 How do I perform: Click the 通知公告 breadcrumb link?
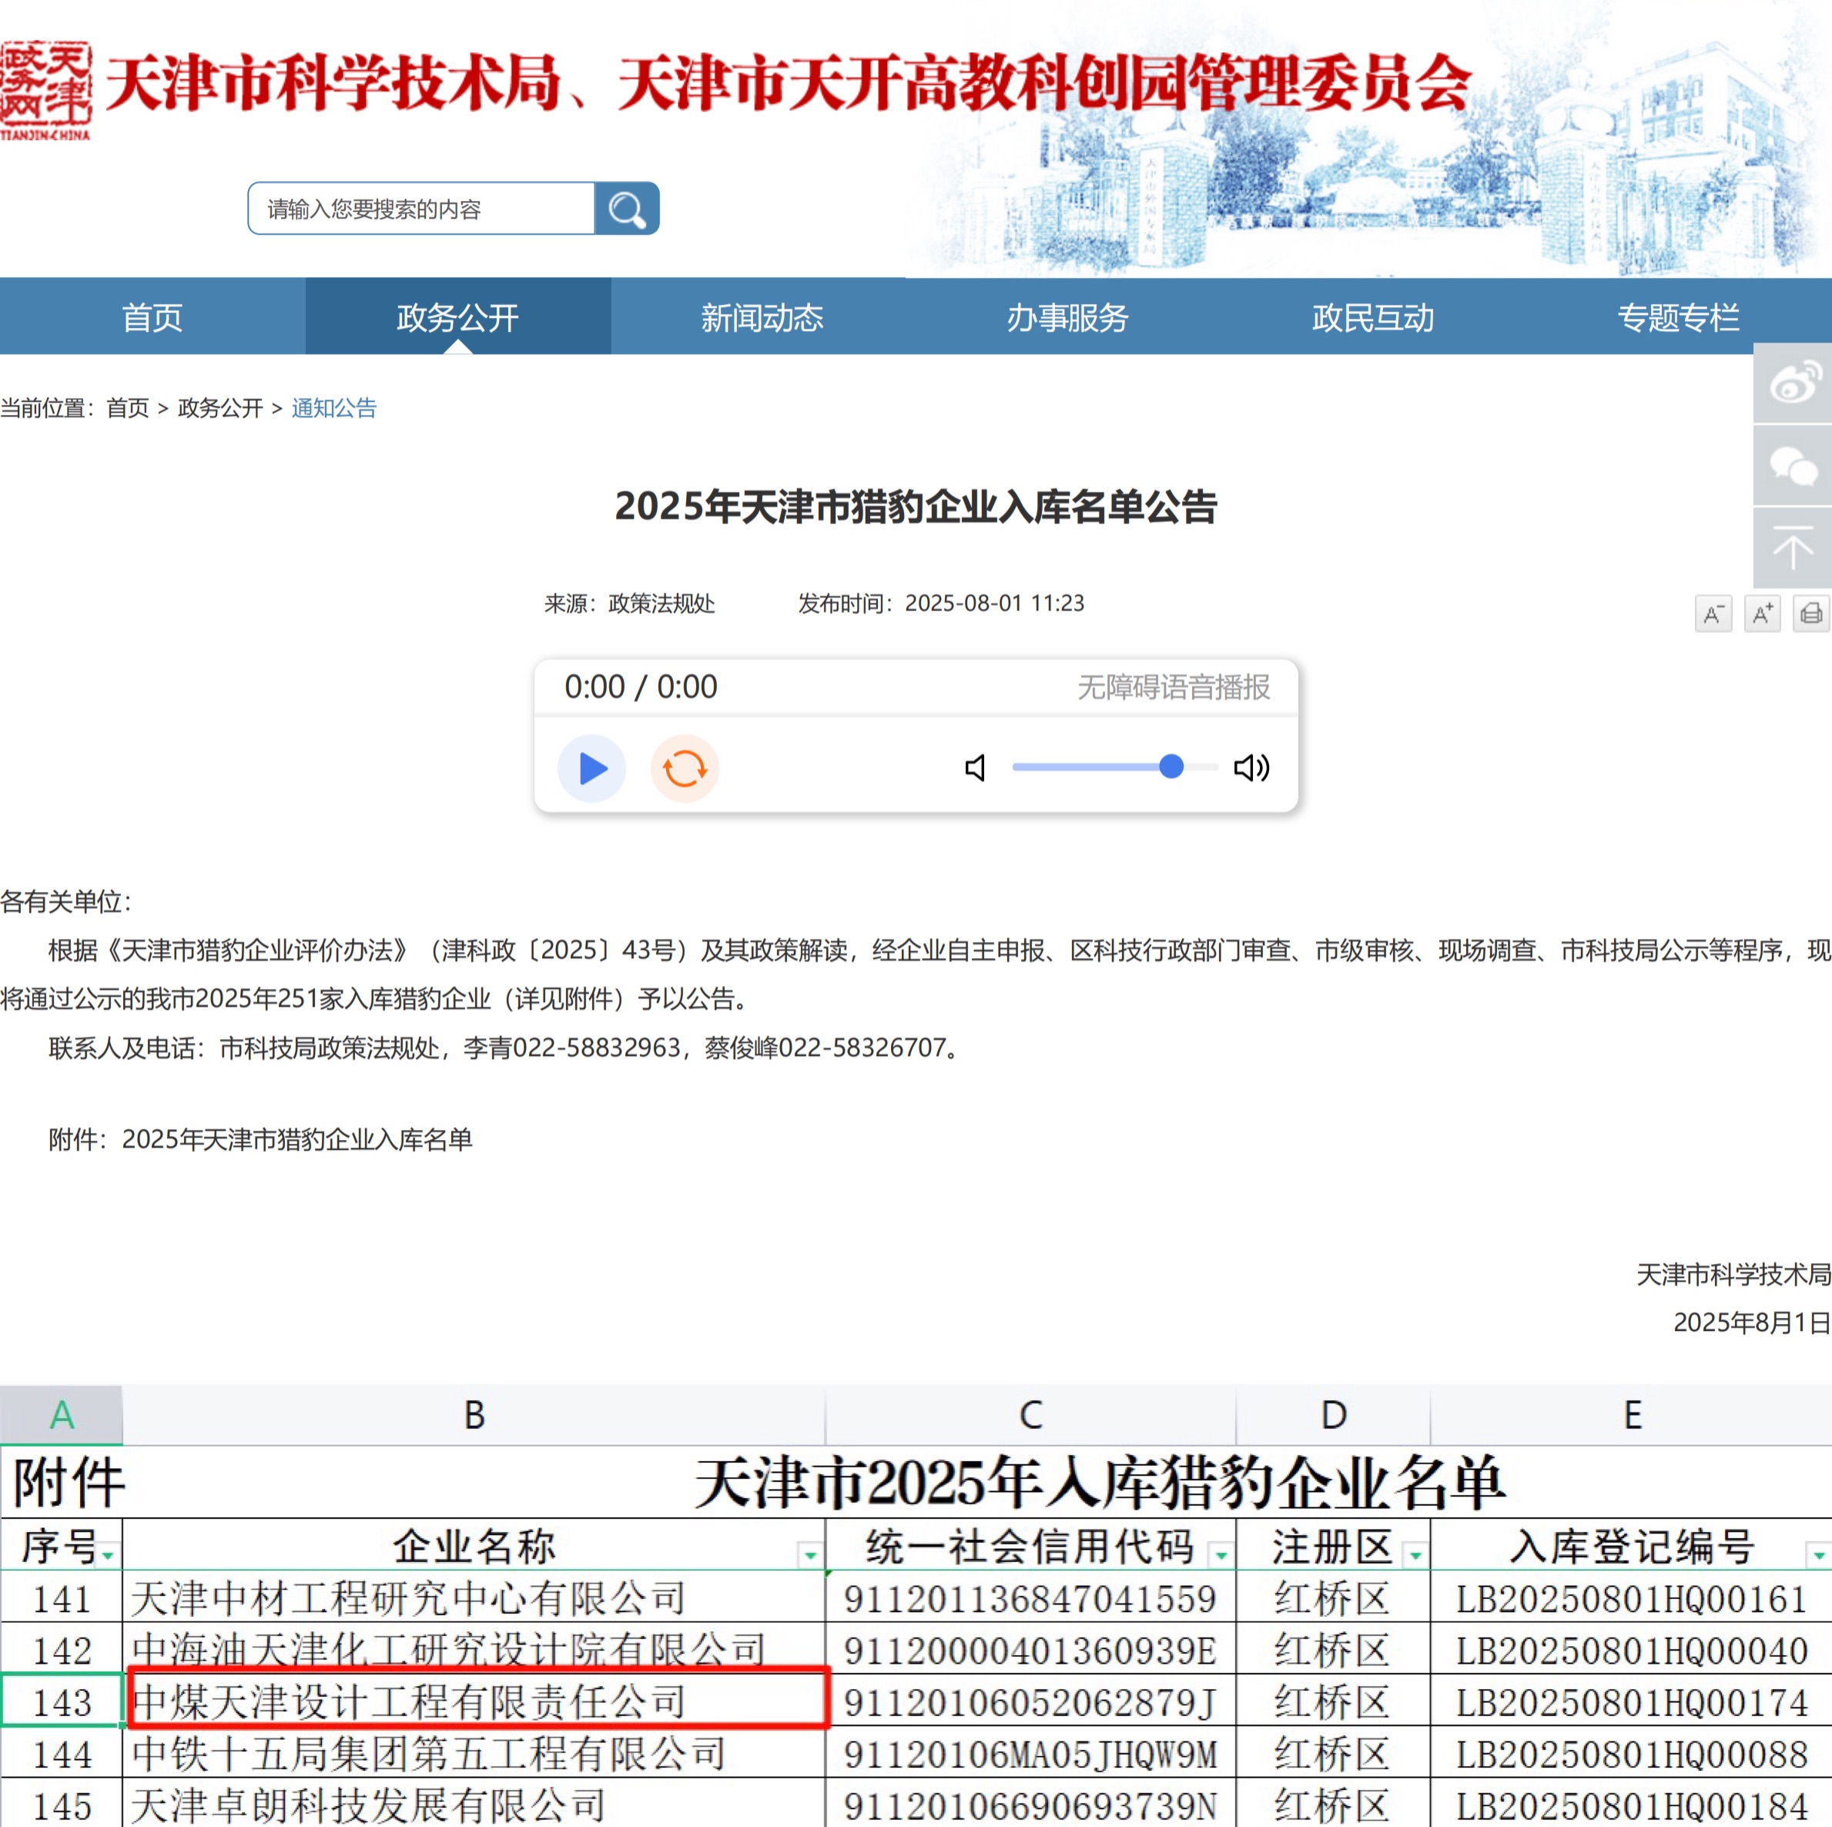333,408
